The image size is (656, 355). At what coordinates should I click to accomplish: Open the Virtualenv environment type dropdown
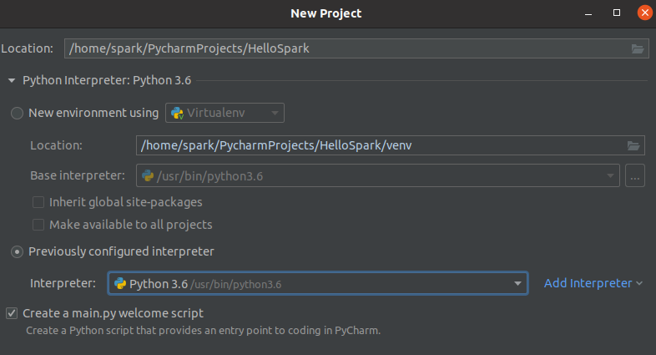pos(225,113)
